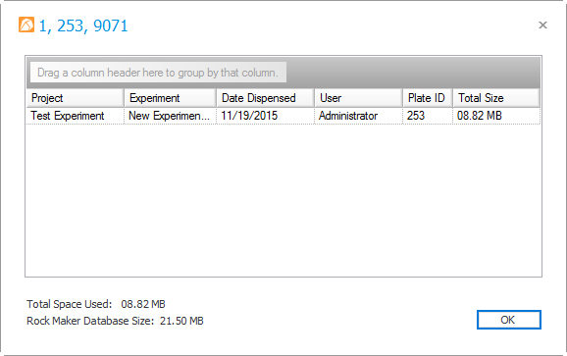This screenshot has width=567, height=356.
Task: Click the group-by column drop area
Action: click(158, 73)
